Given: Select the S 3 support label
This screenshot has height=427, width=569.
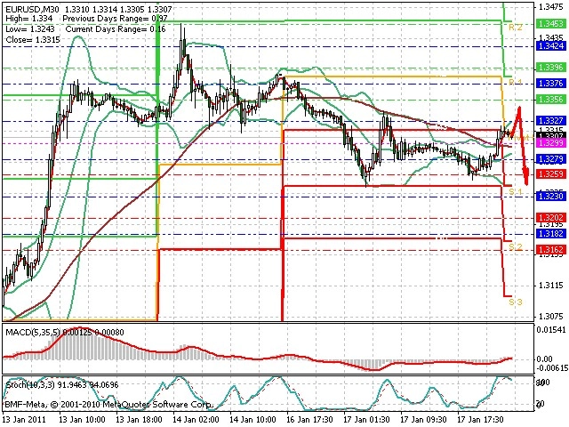Looking at the screenshot, I should (x=516, y=302).
